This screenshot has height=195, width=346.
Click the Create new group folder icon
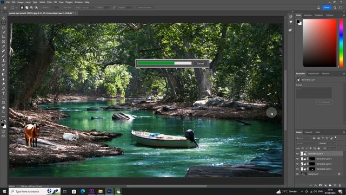[x=330, y=185]
